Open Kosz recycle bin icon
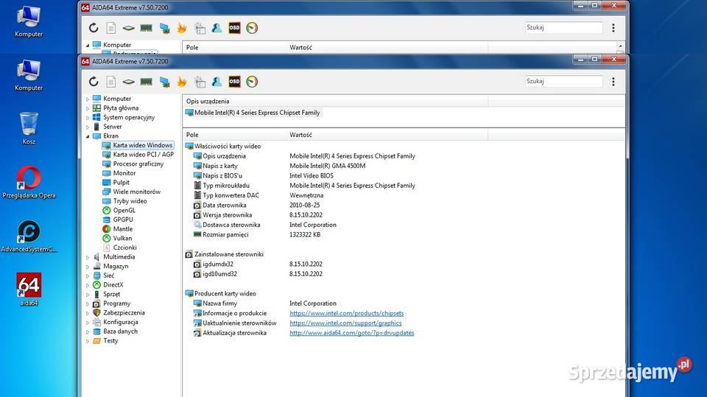Image resolution: width=707 pixels, height=397 pixels. 29,129
